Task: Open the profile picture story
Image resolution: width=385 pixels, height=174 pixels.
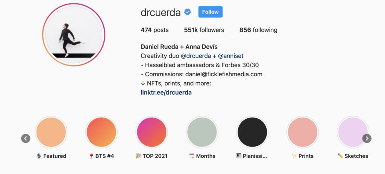Action: tap(74, 35)
